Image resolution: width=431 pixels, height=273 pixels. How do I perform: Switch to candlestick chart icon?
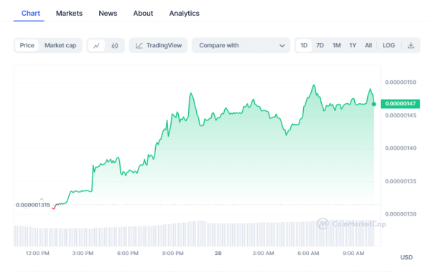coord(115,46)
